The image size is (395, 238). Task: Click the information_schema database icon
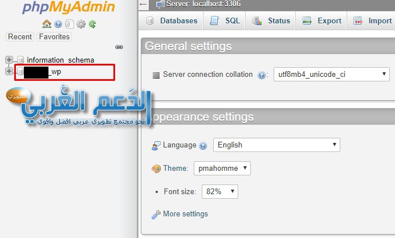(x=20, y=60)
